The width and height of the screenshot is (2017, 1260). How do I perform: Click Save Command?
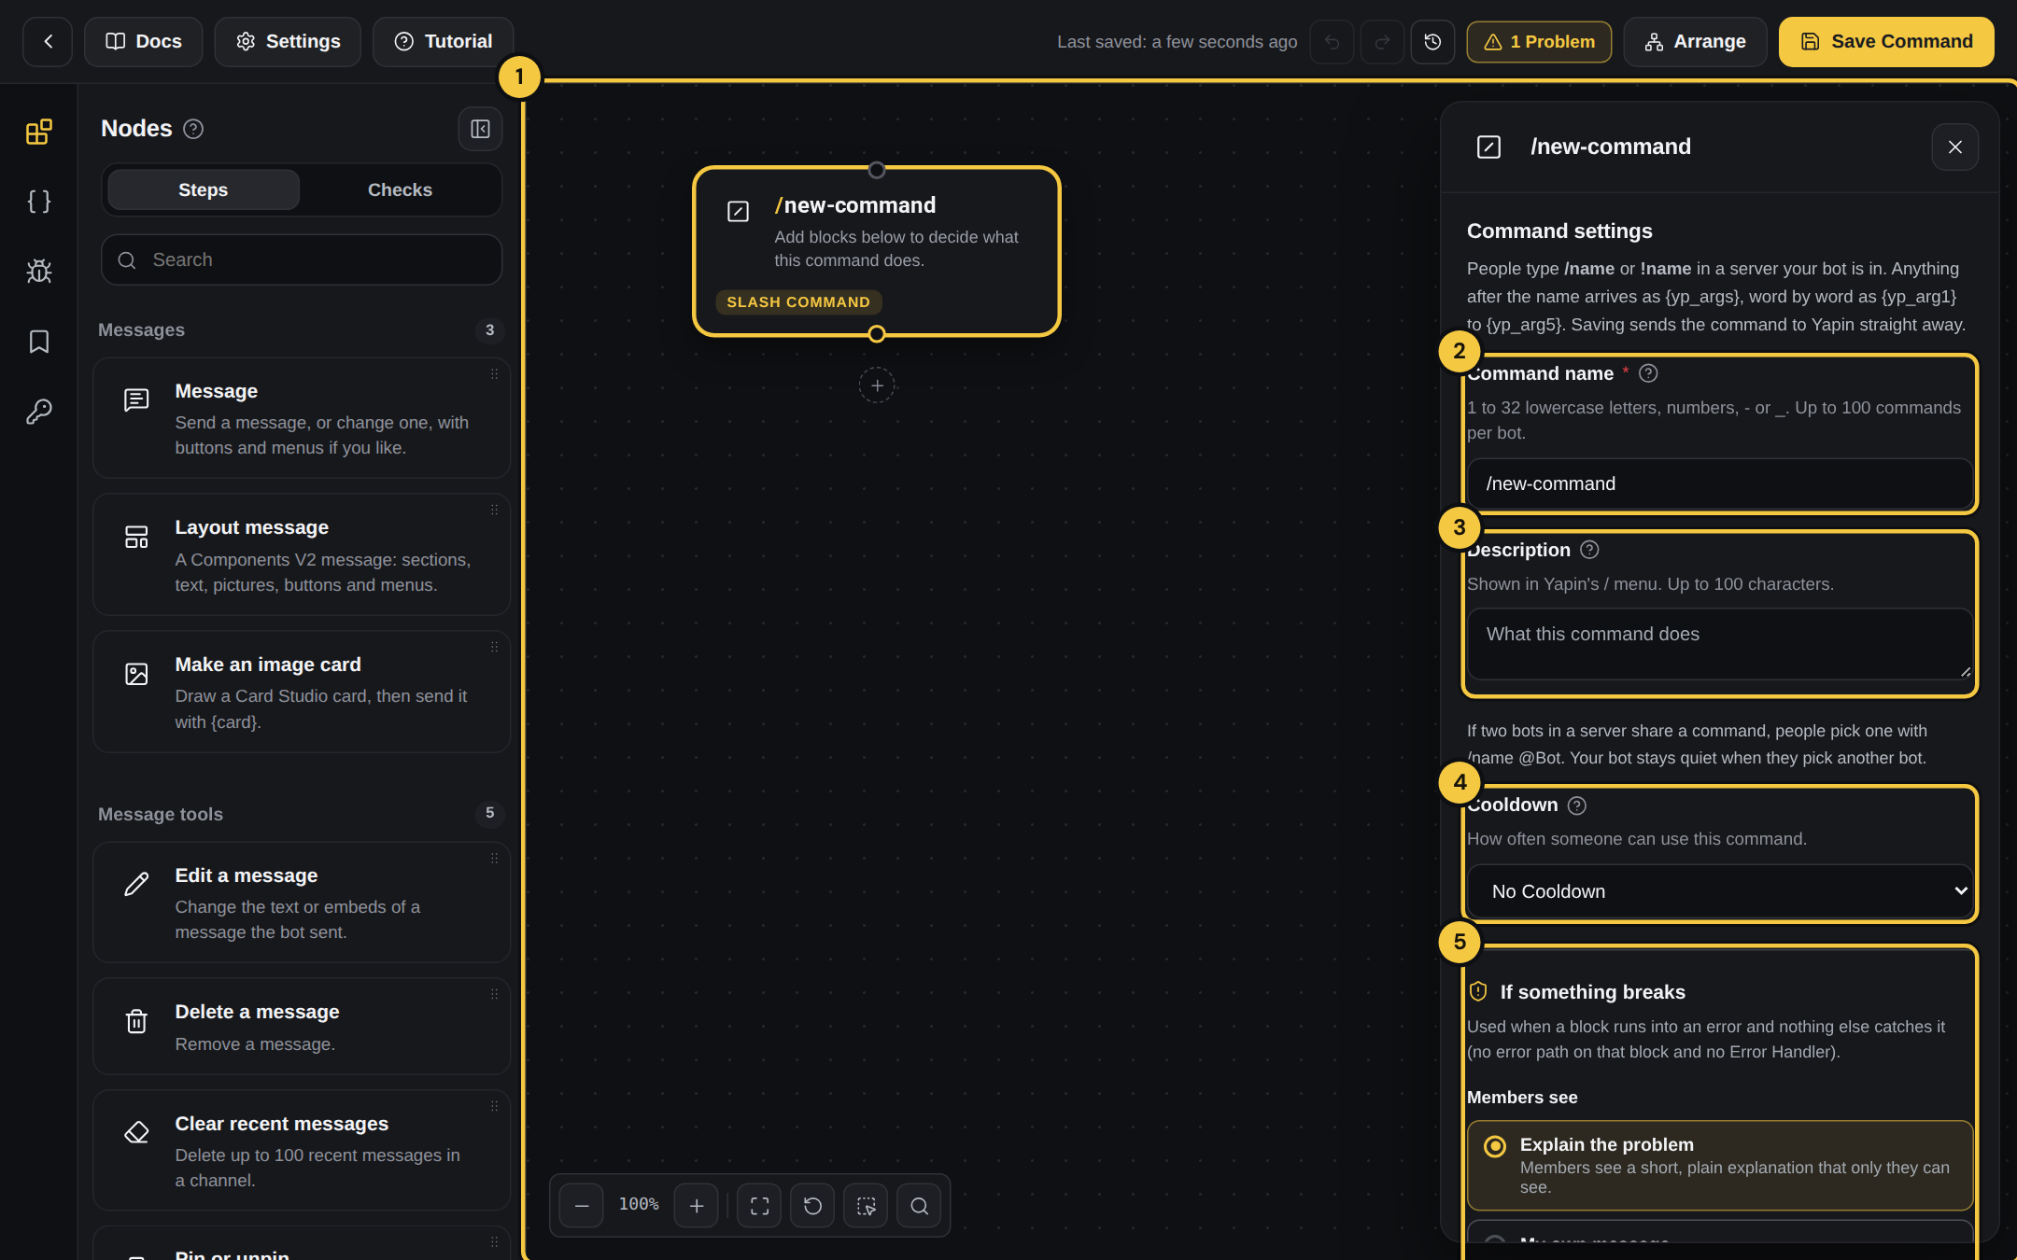point(1886,42)
